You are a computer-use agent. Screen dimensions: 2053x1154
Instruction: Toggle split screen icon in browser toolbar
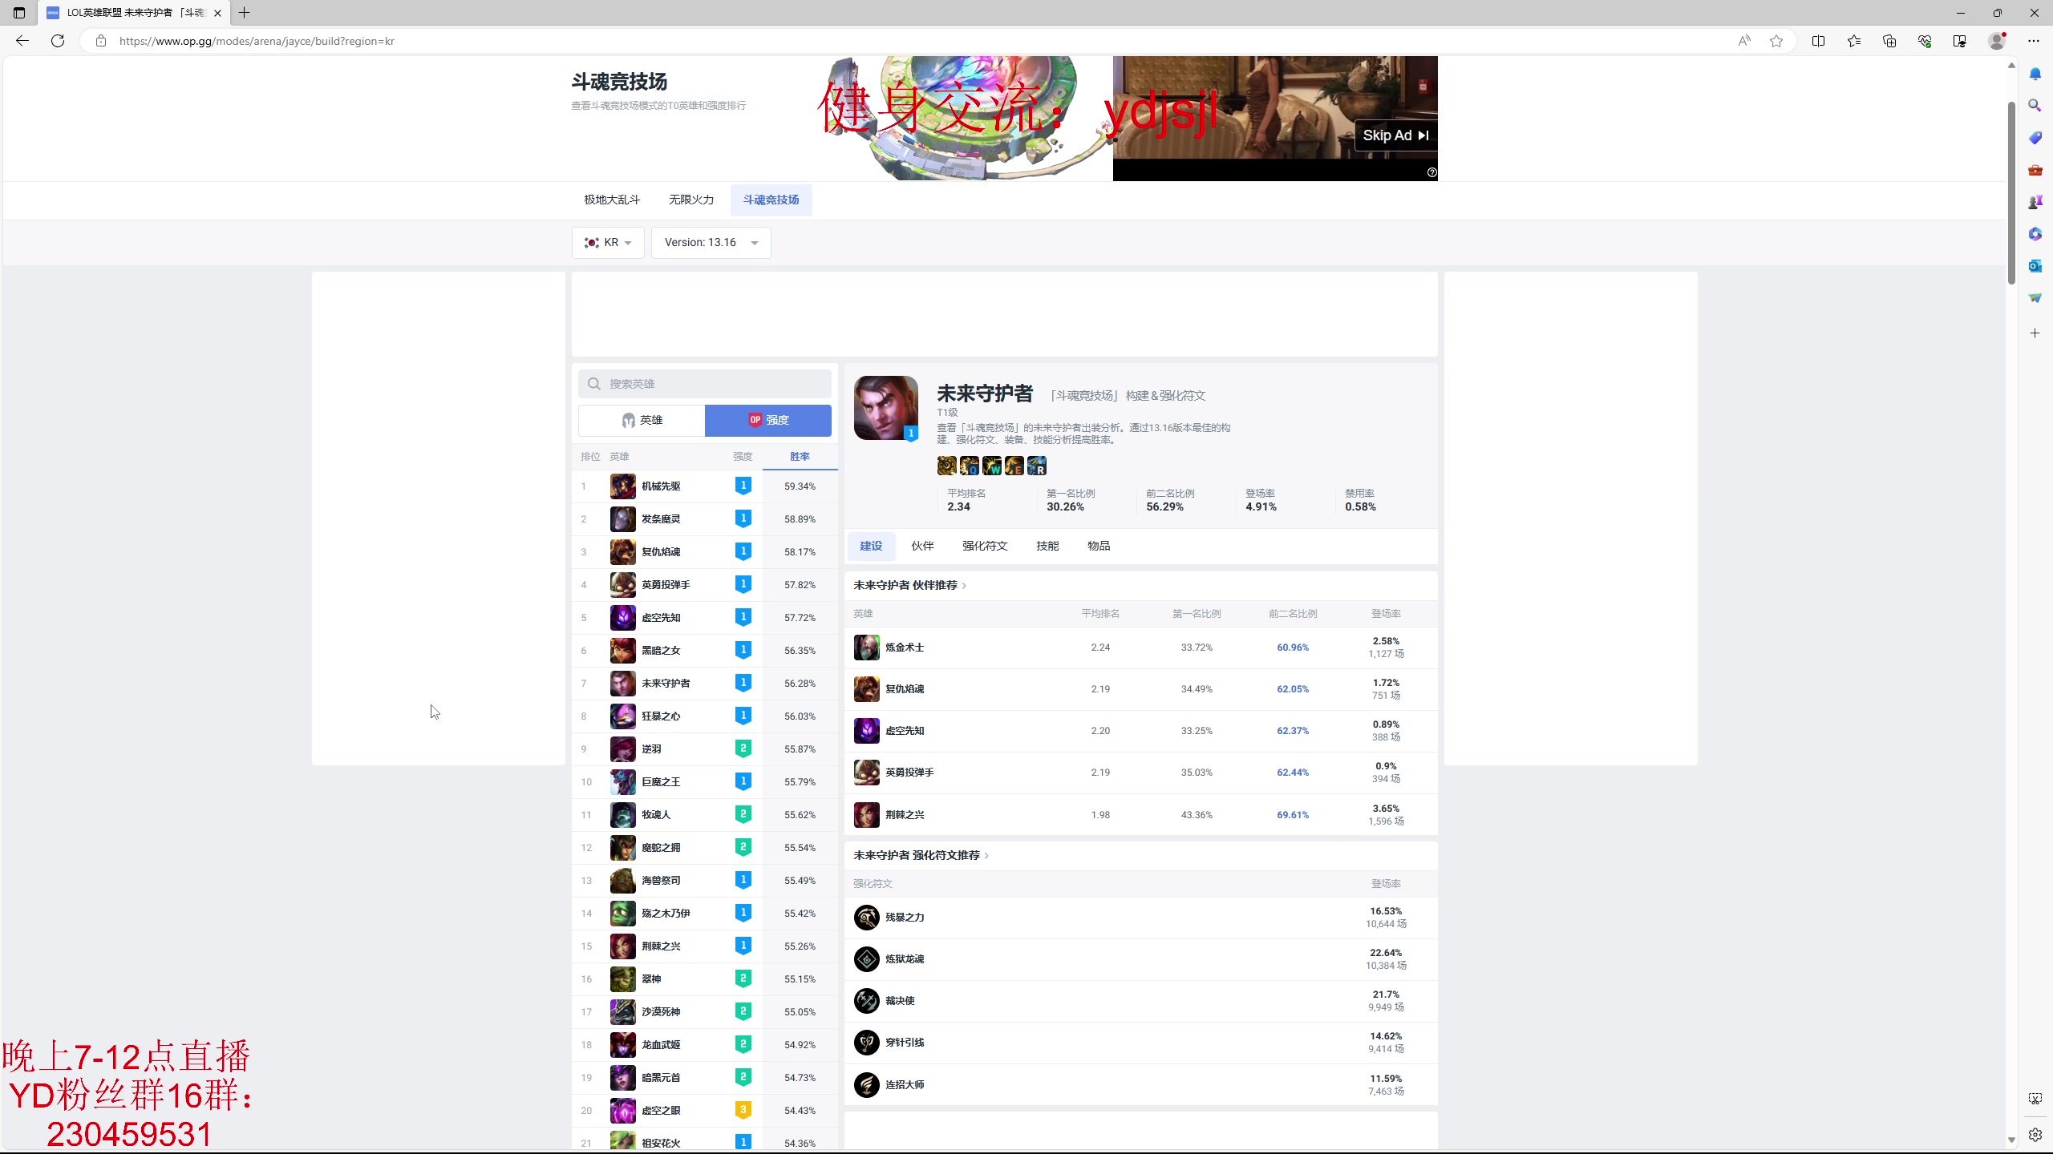coord(1818,41)
